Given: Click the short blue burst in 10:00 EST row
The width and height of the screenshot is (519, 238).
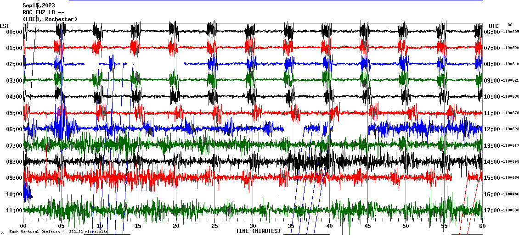Looking at the screenshot, I should point(28,192).
